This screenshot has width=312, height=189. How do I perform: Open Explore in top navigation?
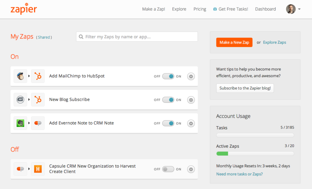tap(179, 9)
